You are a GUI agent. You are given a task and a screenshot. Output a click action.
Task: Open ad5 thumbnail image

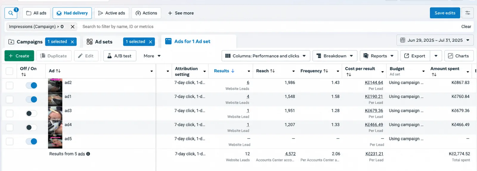point(55,142)
